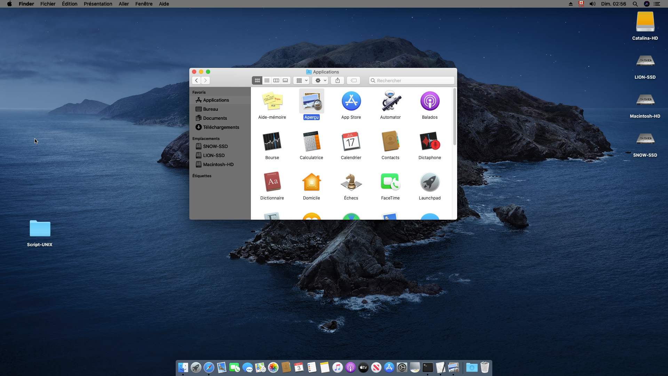The image size is (668, 376).
Task: Open Notes from the Dock
Action: (x=325, y=367)
